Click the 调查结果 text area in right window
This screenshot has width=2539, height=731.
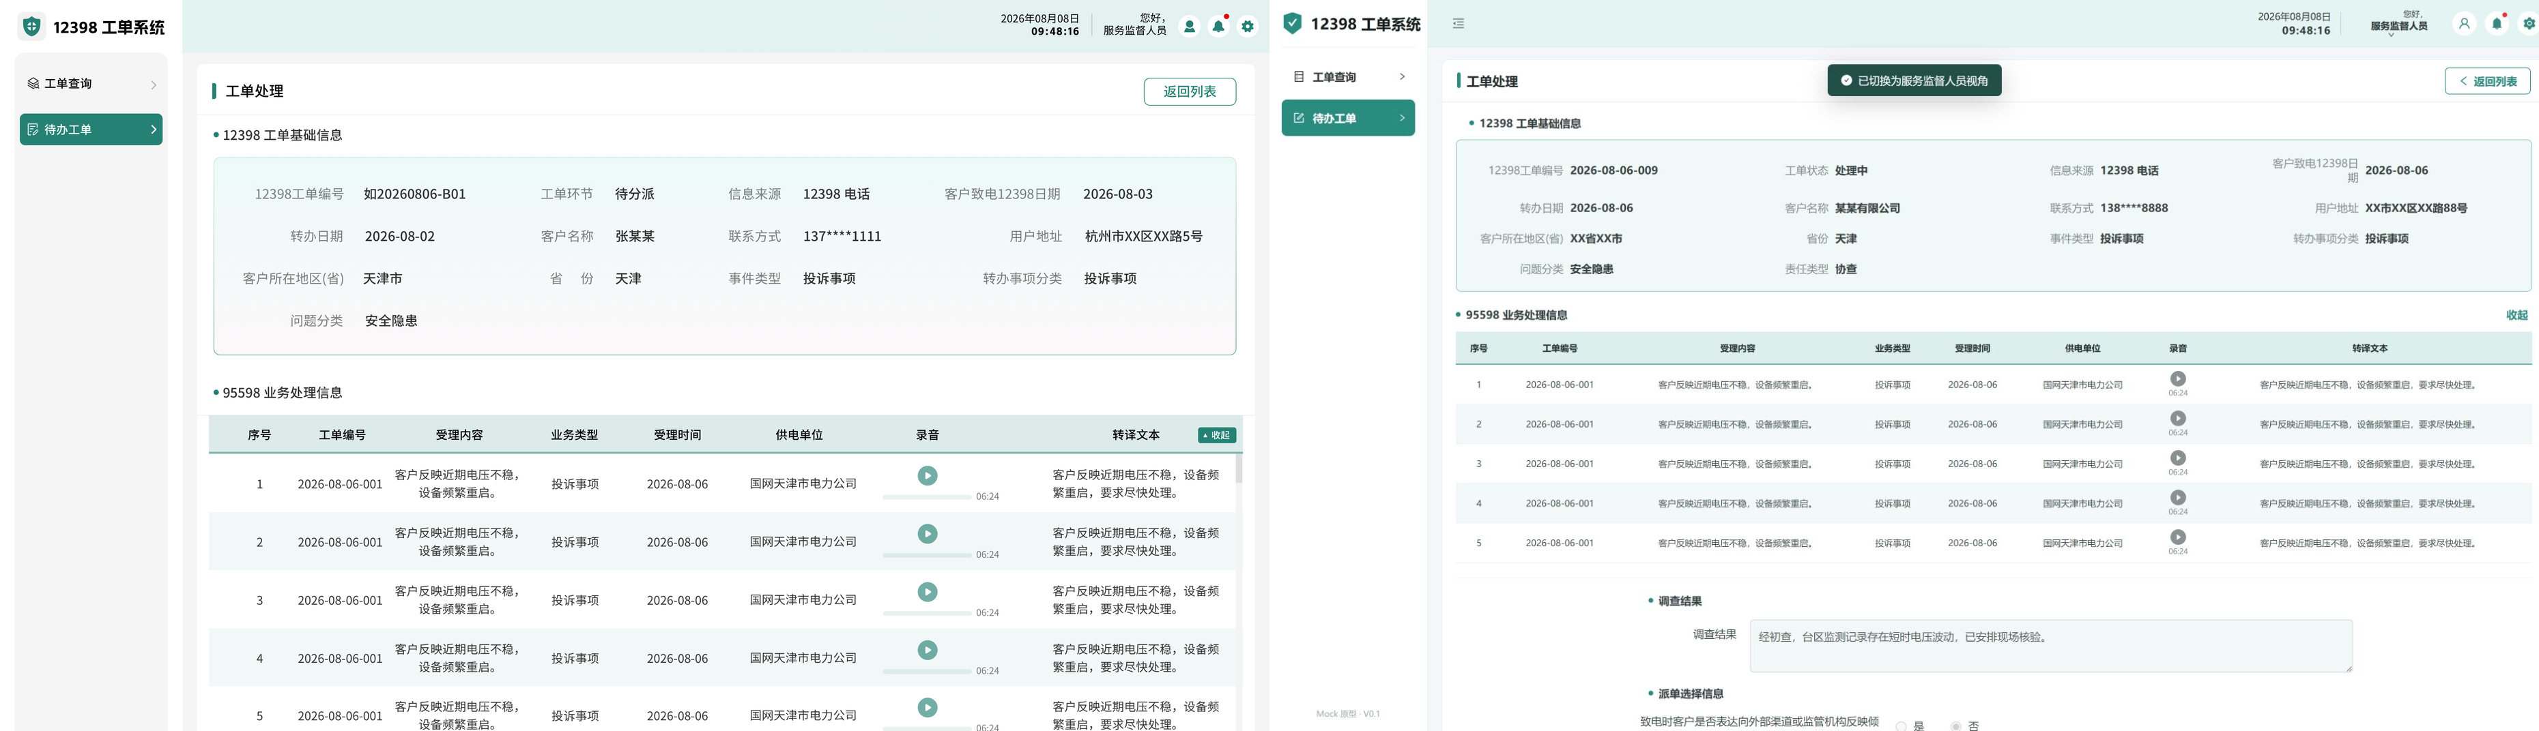(x=2051, y=645)
